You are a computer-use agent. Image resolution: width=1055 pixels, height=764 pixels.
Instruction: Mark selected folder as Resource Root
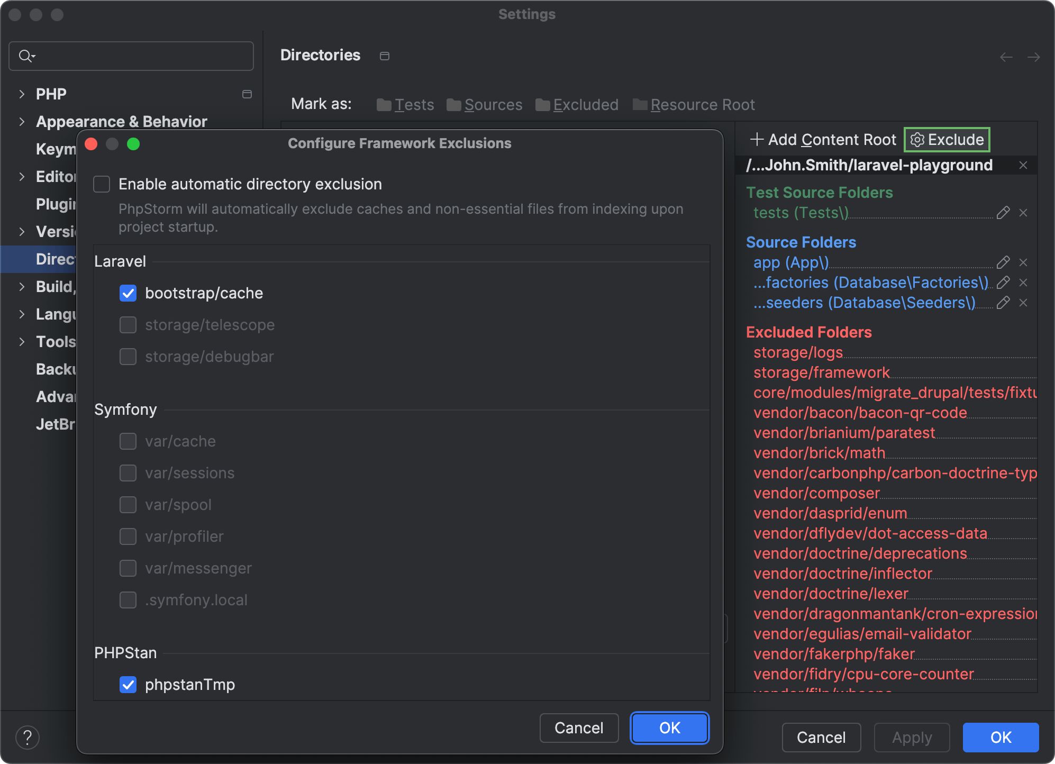tap(702, 105)
